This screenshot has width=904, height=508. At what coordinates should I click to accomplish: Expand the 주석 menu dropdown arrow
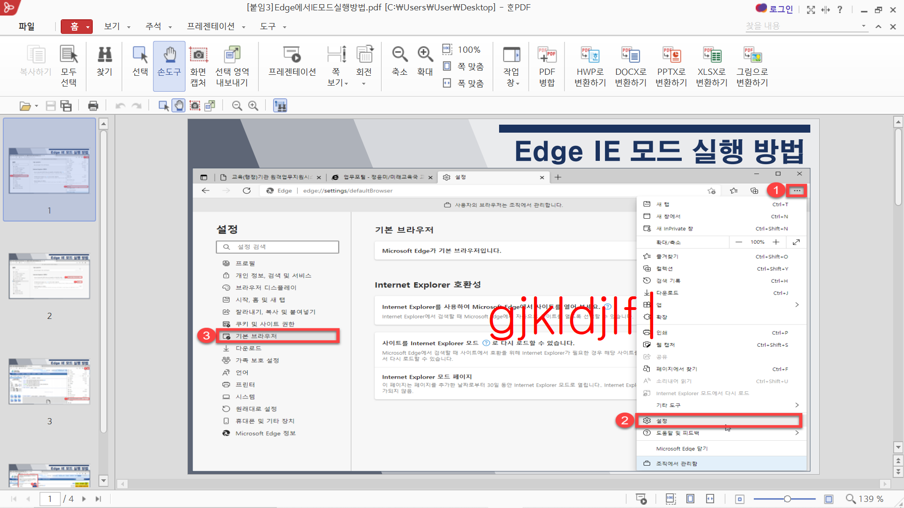tap(170, 27)
